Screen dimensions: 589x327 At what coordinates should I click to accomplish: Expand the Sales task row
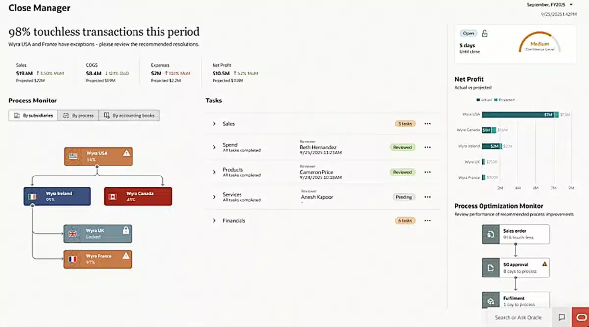[214, 124]
